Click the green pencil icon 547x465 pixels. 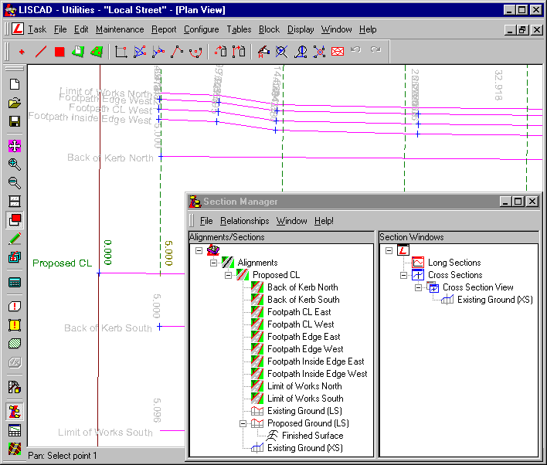click(x=15, y=239)
